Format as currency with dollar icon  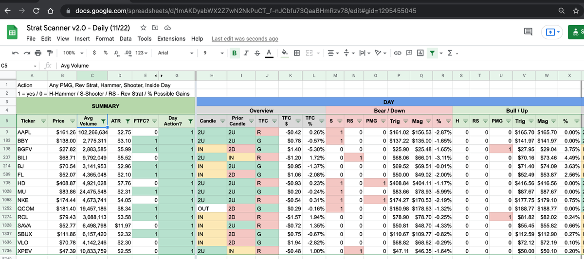tap(94, 53)
